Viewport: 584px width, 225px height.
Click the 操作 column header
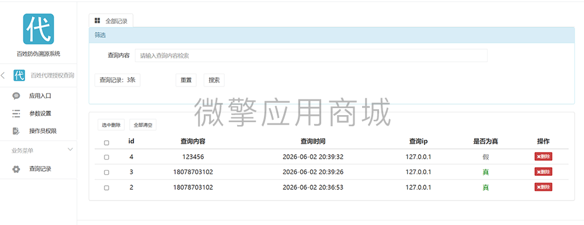click(x=543, y=141)
